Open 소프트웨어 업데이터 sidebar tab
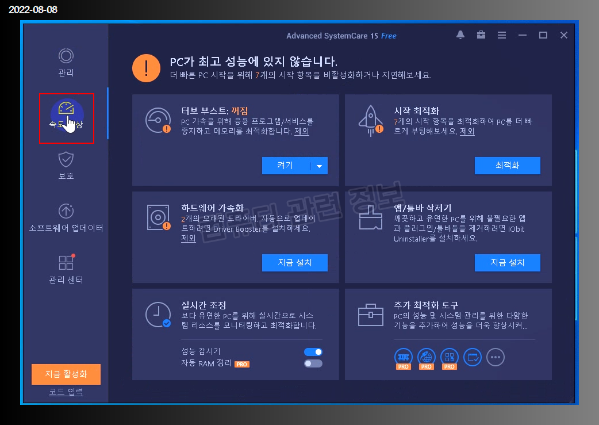 (x=66, y=218)
